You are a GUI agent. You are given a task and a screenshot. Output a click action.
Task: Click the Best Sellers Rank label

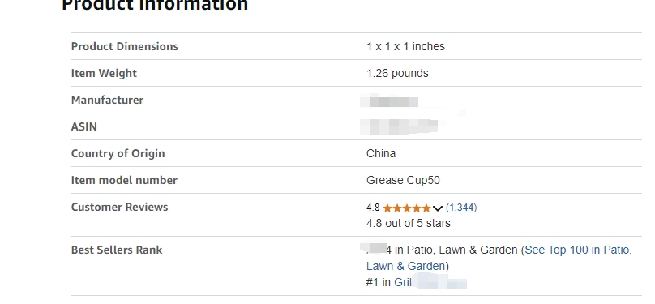[117, 250]
